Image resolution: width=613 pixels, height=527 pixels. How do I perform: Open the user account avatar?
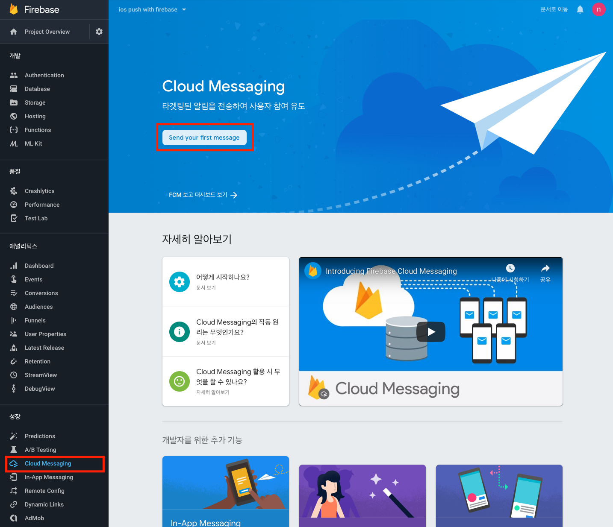pyautogui.click(x=598, y=9)
